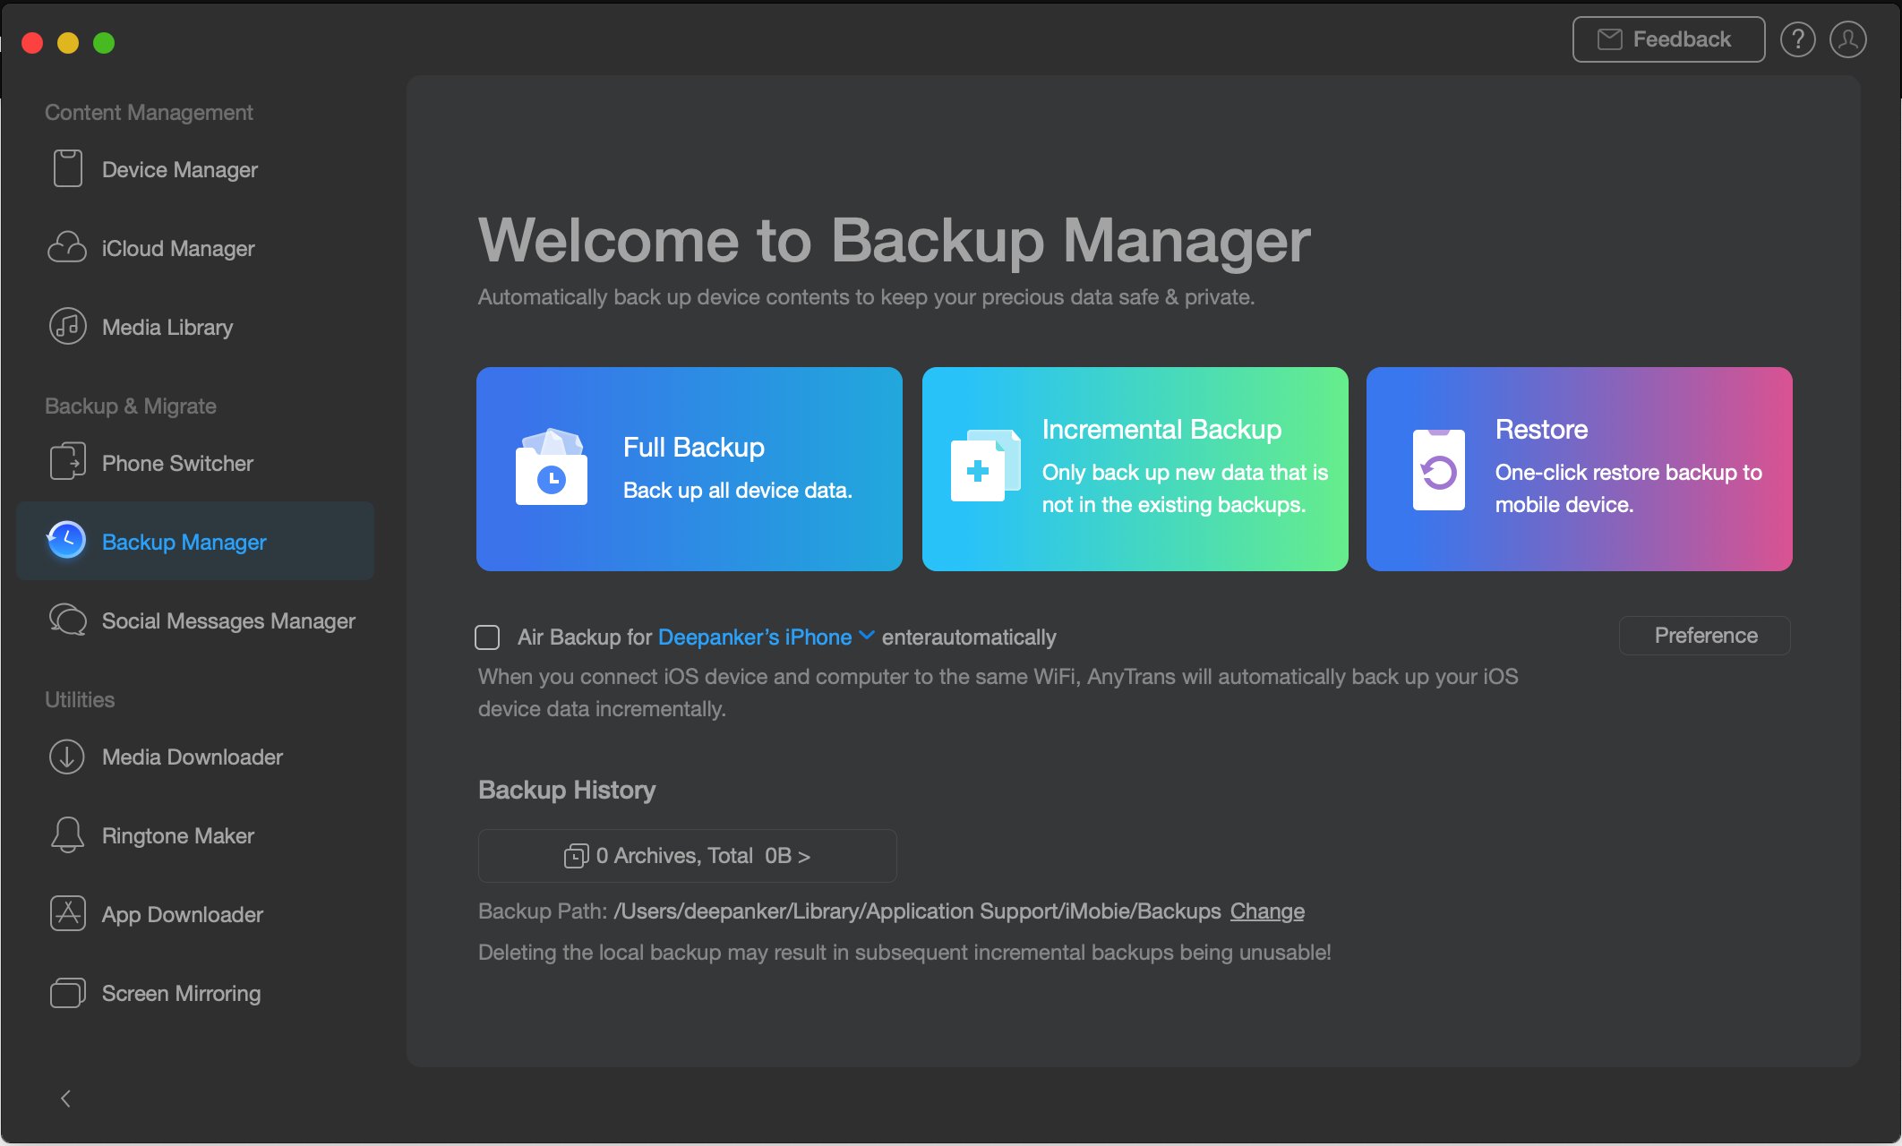Minimize with the yellow window button
This screenshot has height=1146, width=1902.
click(68, 43)
